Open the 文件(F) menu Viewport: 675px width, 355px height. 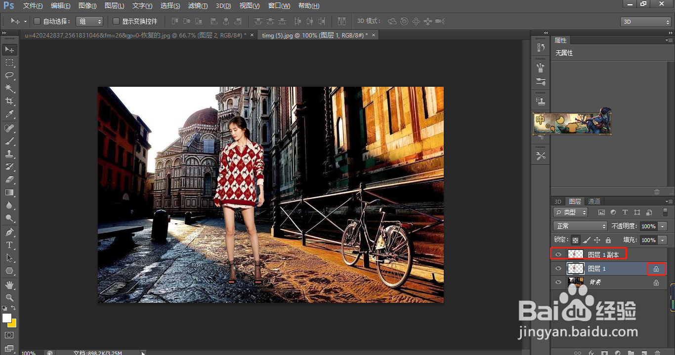click(33, 6)
